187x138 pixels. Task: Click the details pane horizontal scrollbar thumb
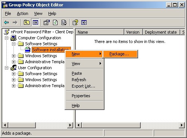(111, 125)
